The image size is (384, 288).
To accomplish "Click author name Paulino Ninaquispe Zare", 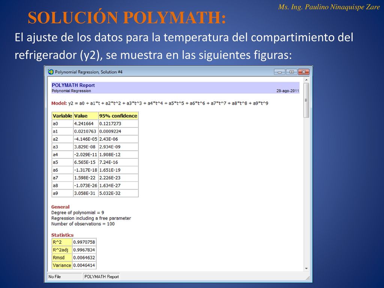I will (x=342, y=7).
